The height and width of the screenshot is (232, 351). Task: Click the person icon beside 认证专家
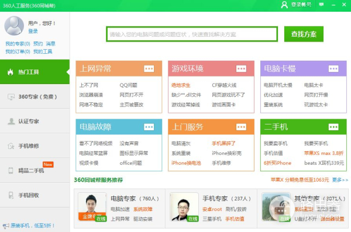point(11,121)
